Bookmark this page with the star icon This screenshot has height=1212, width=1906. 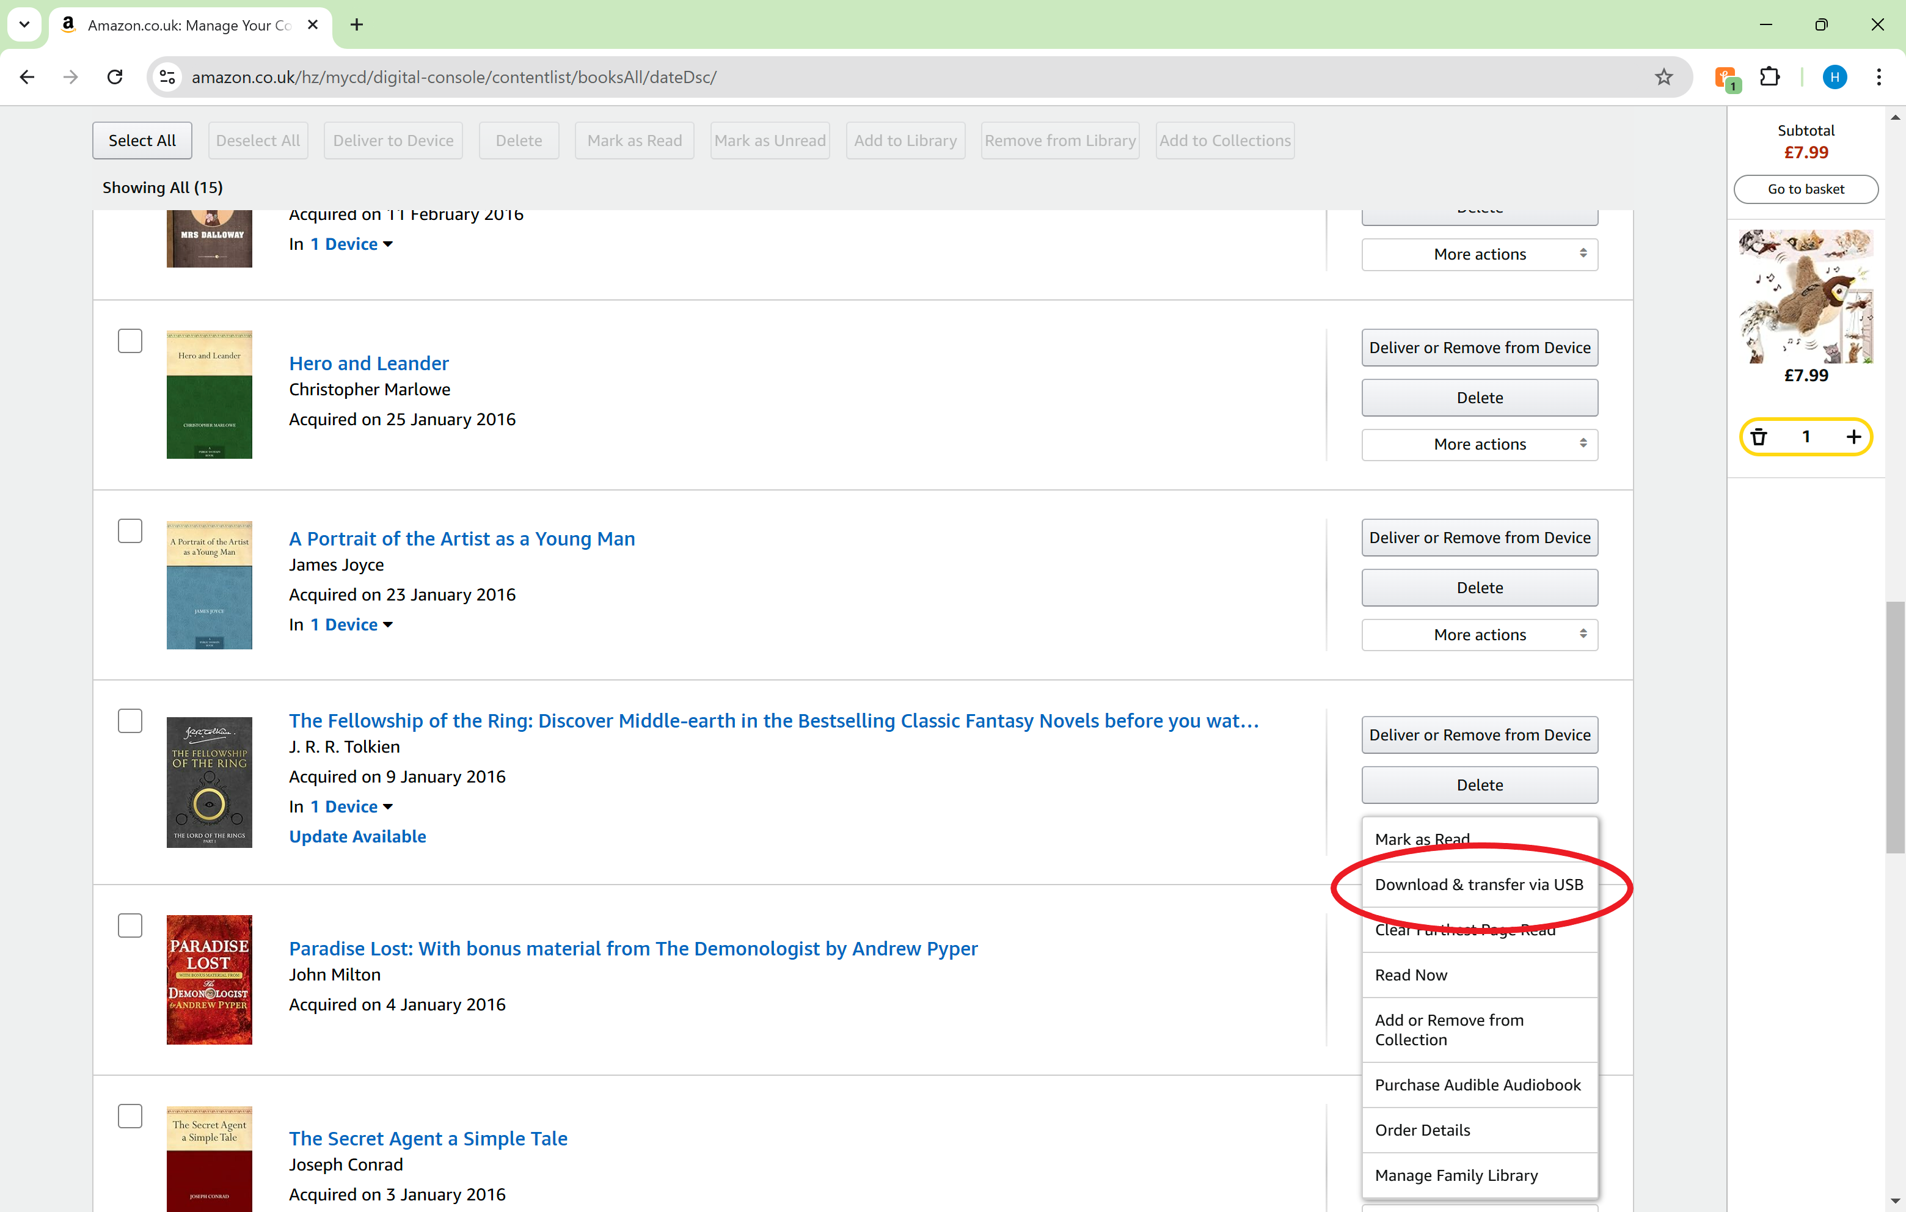[x=1663, y=77]
